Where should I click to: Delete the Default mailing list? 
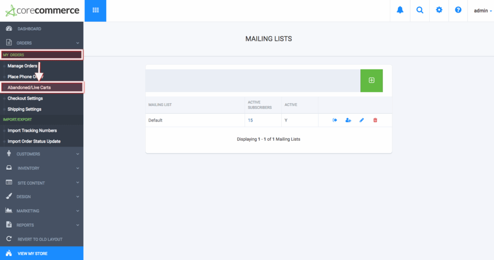pos(375,120)
